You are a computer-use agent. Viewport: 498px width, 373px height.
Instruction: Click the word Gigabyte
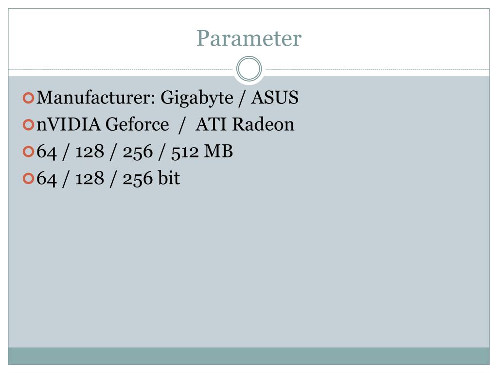tap(197, 98)
